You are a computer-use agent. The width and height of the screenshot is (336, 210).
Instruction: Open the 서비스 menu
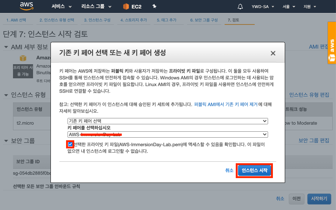[x=61, y=7]
